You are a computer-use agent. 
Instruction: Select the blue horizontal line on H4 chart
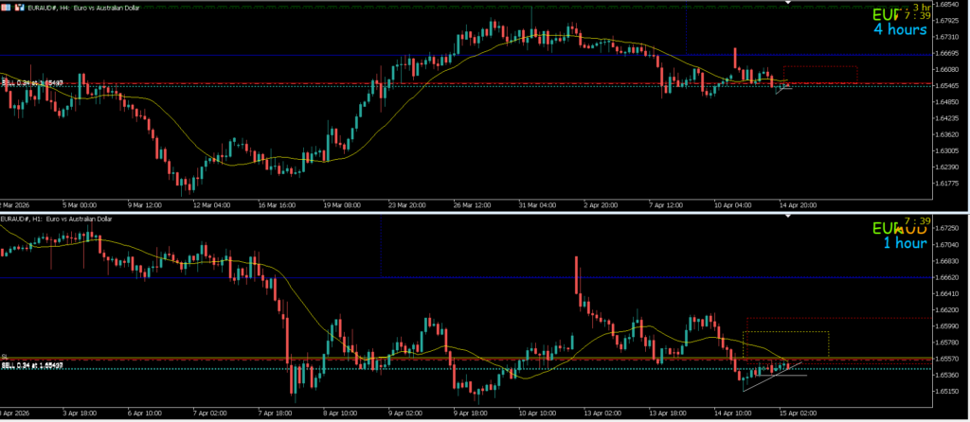[284, 55]
